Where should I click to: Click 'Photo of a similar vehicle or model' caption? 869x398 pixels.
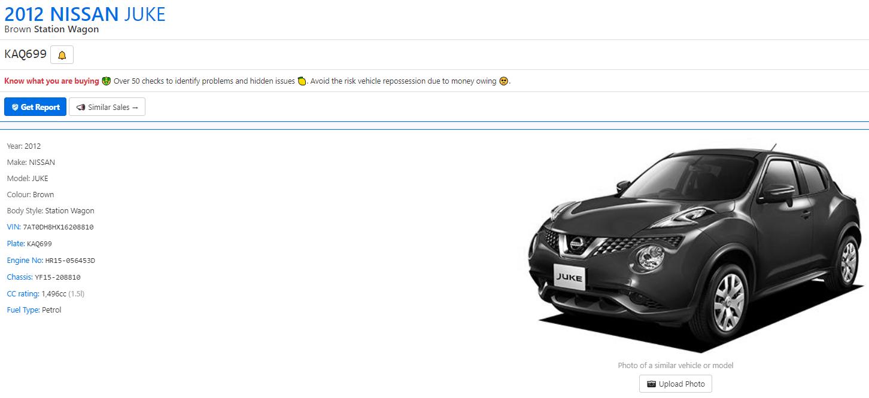[676, 365]
